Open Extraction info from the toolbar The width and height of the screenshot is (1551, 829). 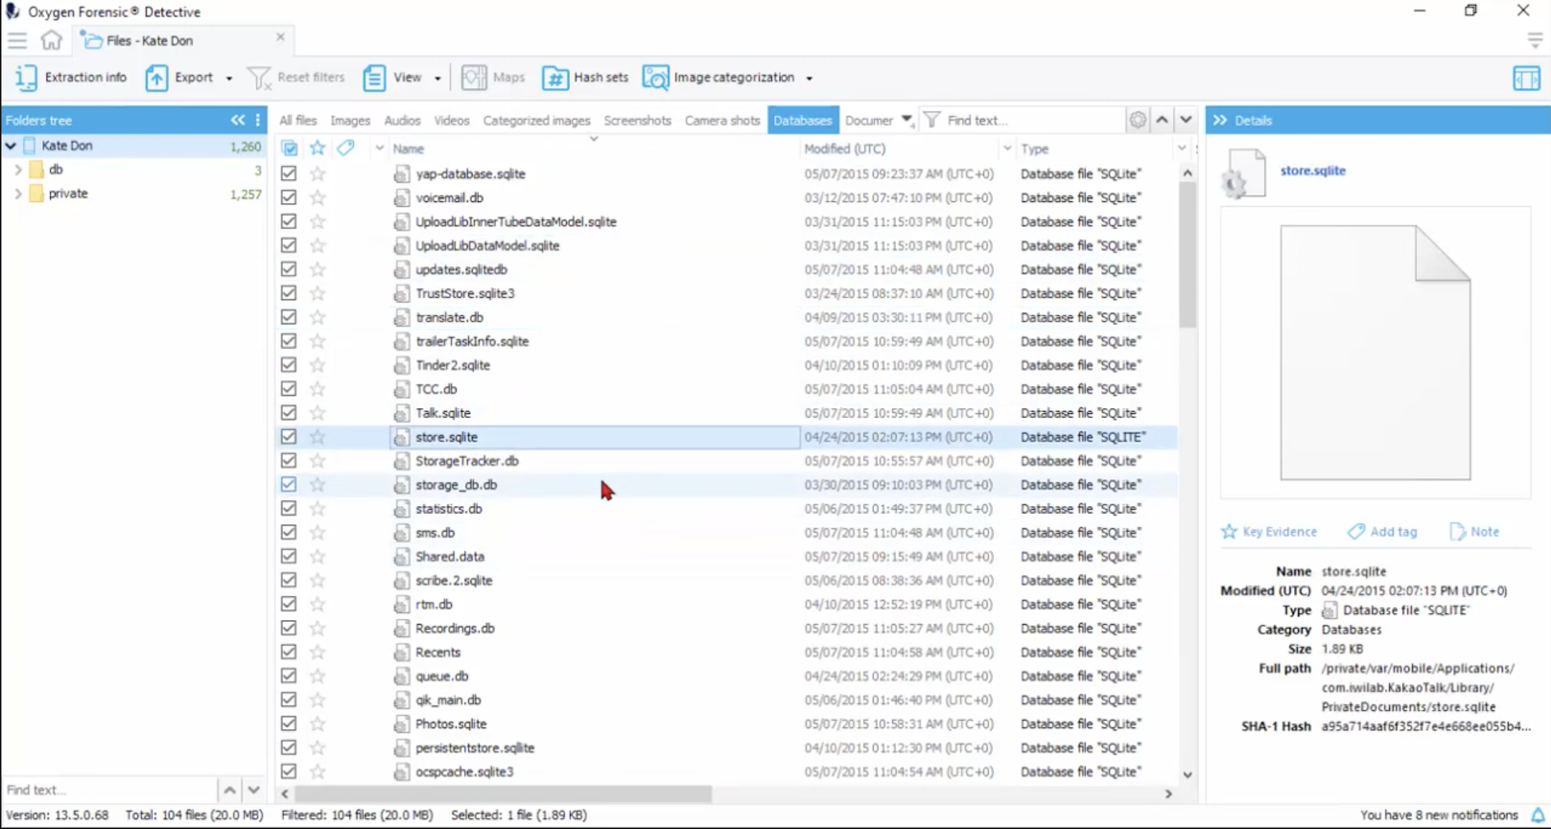(x=71, y=77)
